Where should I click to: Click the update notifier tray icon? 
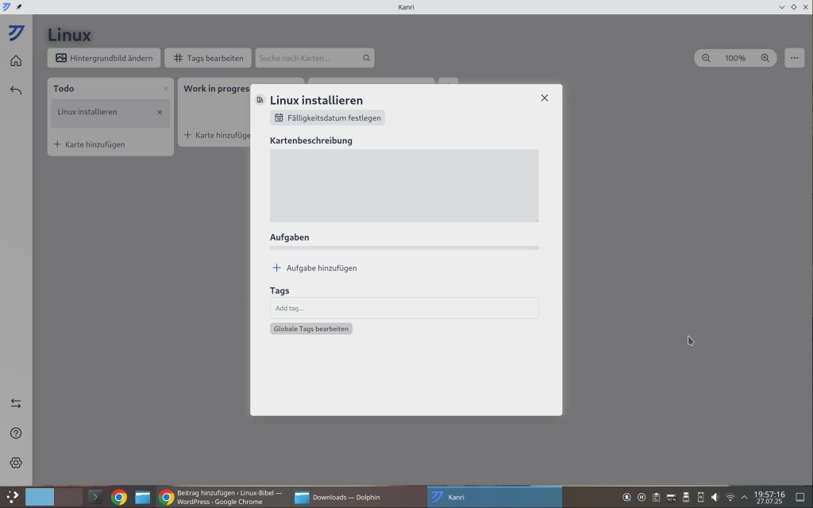tap(626, 497)
